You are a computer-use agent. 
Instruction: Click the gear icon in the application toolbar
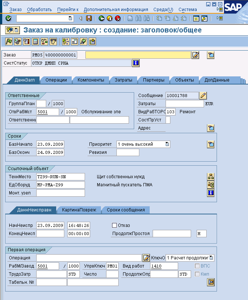(18, 42)
